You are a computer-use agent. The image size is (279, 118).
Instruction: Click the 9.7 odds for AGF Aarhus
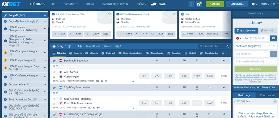click(144, 76)
